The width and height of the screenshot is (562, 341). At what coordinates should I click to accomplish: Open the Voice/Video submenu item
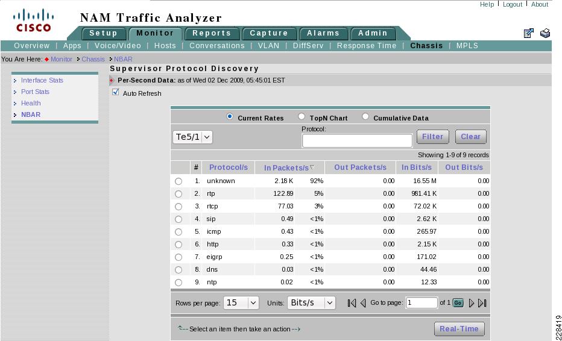tap(118, 46)
